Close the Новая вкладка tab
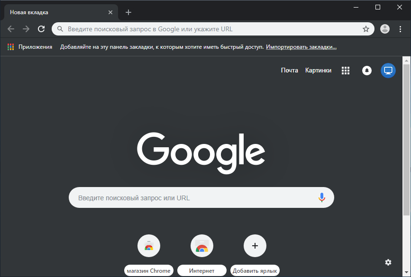 pos(110,12)
